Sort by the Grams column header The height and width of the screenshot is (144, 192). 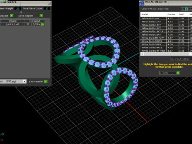[x=172, y=14]
